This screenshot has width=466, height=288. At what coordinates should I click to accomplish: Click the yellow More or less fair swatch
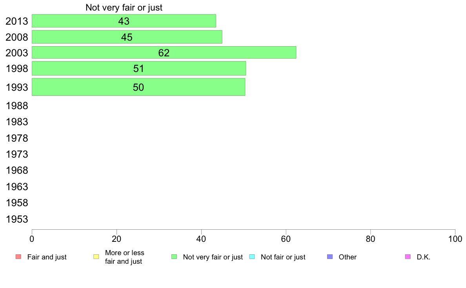(x=96, y=257)
